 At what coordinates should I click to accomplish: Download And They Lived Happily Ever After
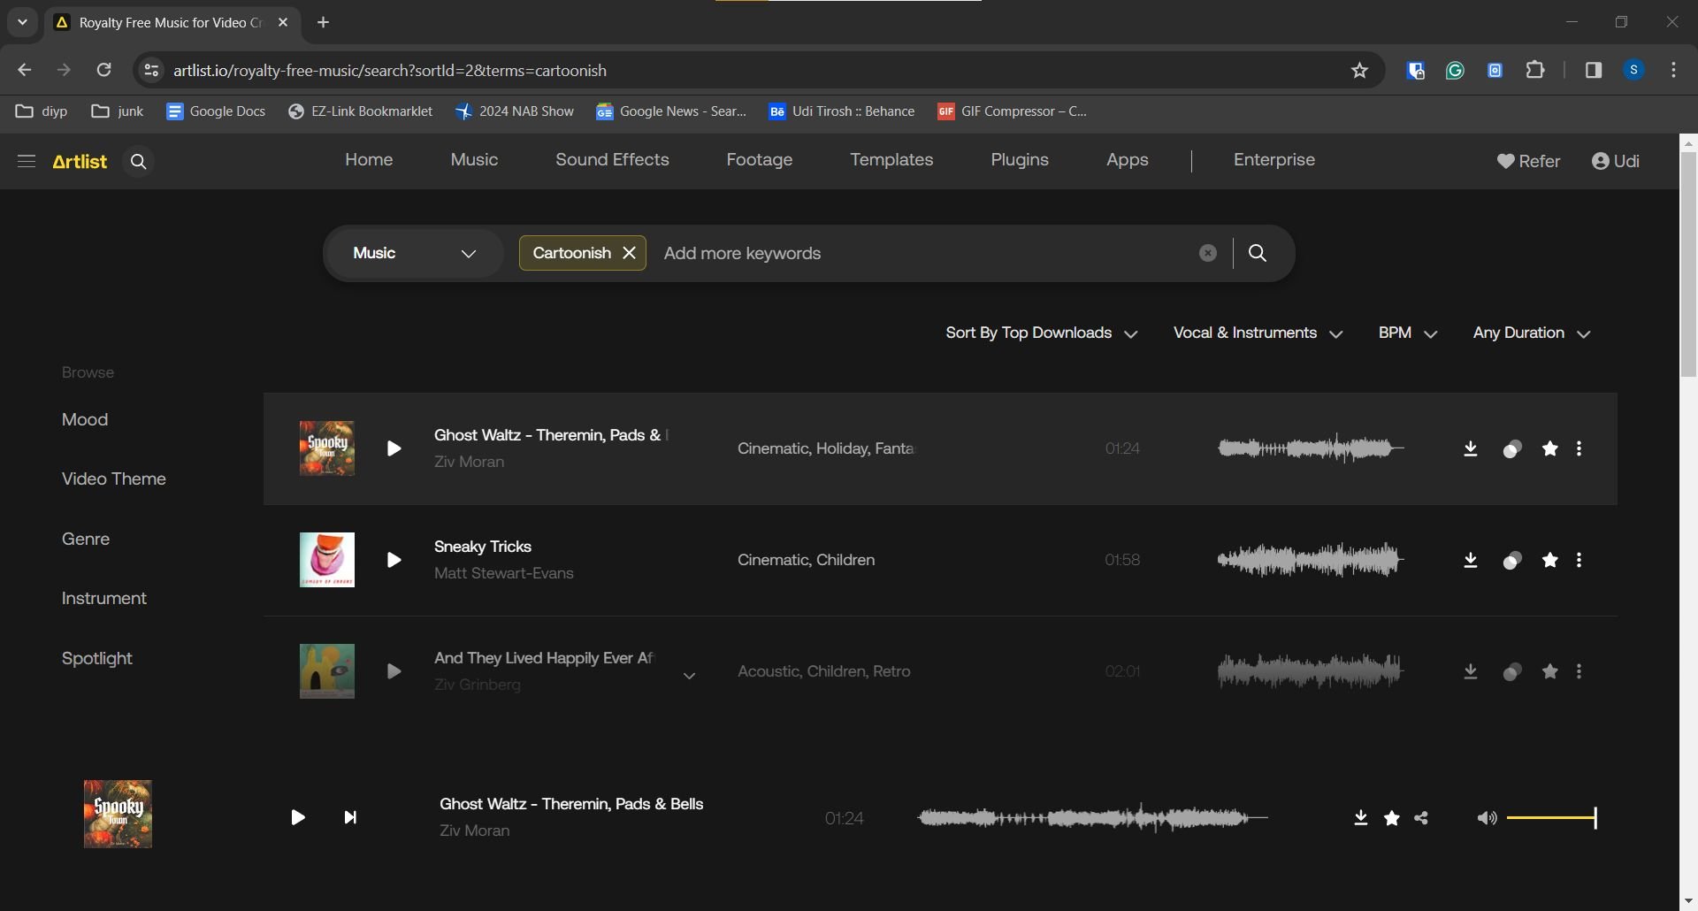[1471, 672]
